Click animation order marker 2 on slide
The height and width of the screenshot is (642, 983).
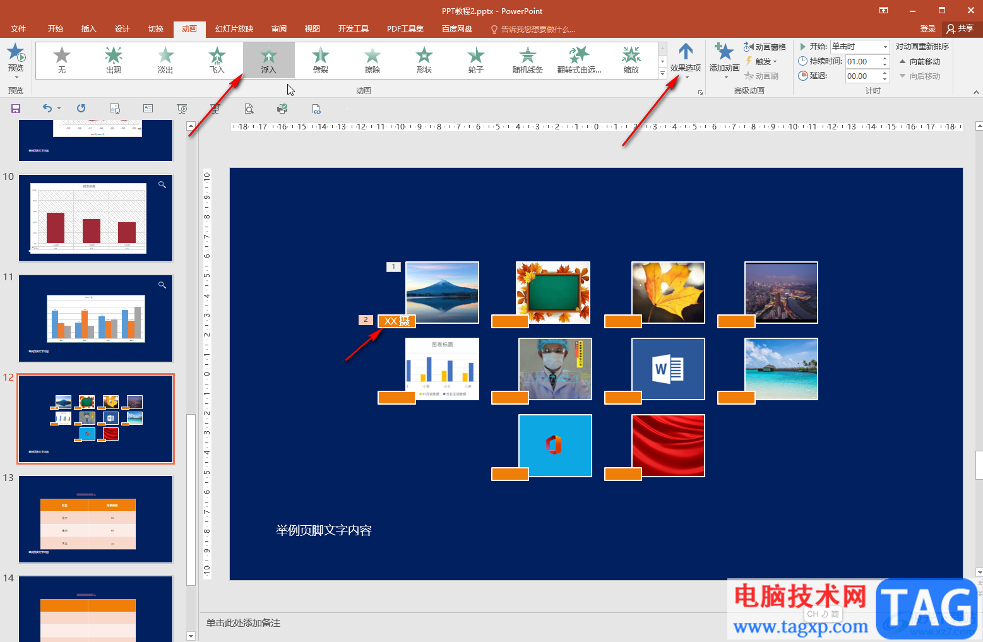tap(366, 320)
